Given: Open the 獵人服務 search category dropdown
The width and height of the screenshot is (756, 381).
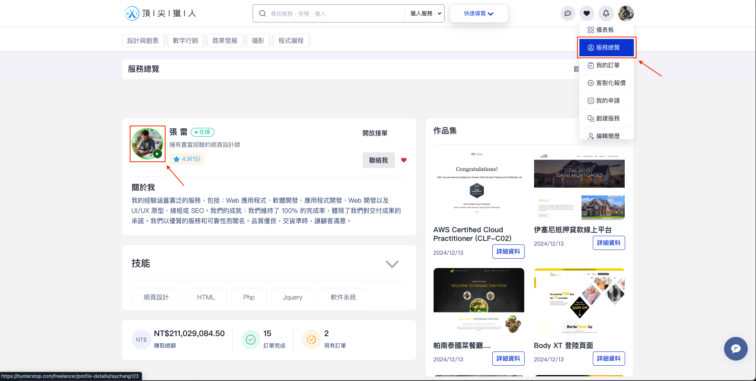Looking at the screenshot, I should (x=424, y=13).
